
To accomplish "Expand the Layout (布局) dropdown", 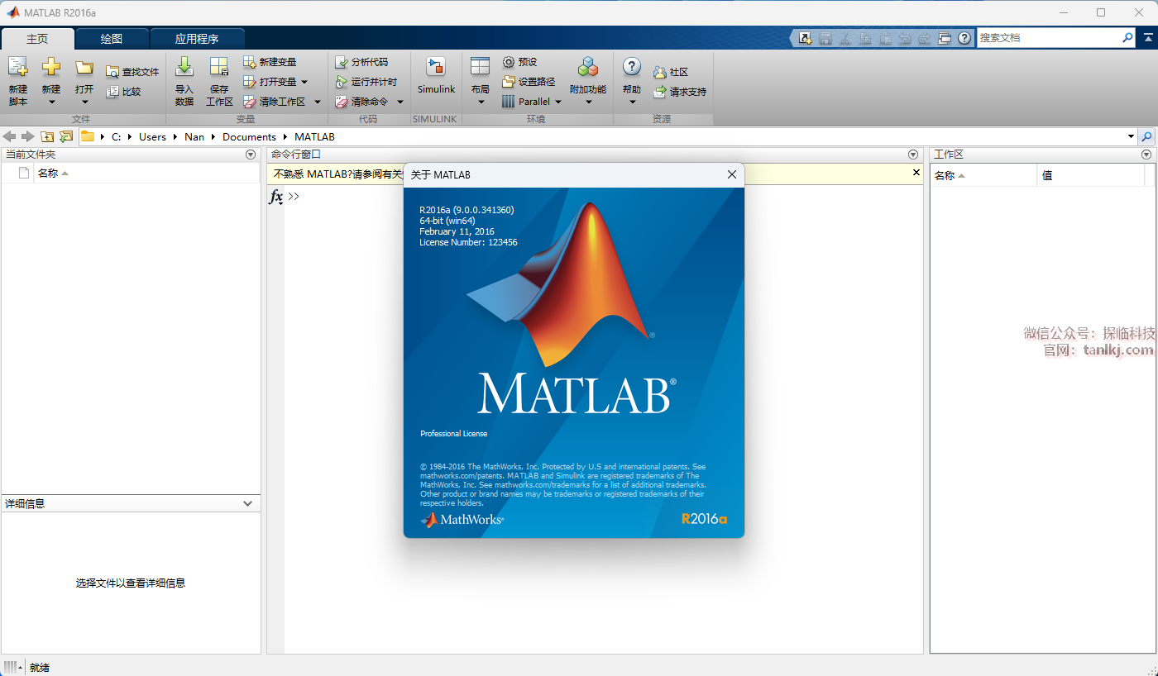I will point(481,102).
